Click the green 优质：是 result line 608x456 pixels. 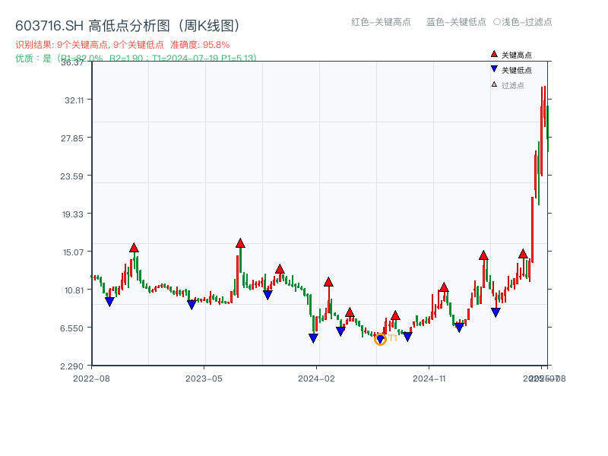[x=136, y=59]
